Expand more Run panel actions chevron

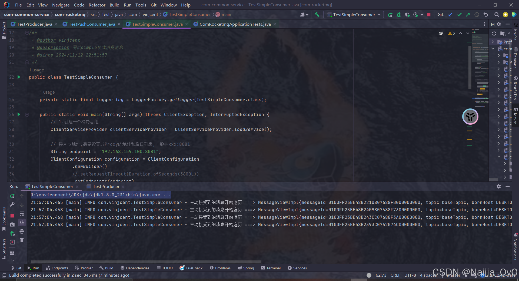pyautogui.click(x=12, y=260)
